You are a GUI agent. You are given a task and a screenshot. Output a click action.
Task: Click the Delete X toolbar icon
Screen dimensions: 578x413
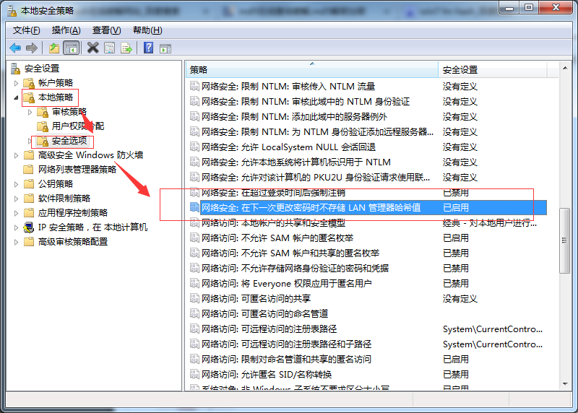coord(93,48)
